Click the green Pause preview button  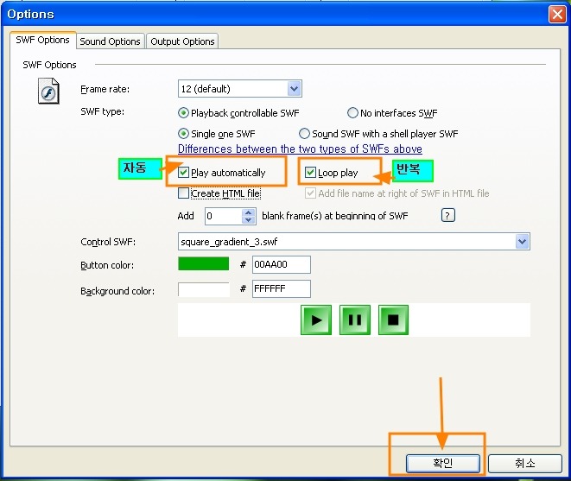(x=355, y=320)
